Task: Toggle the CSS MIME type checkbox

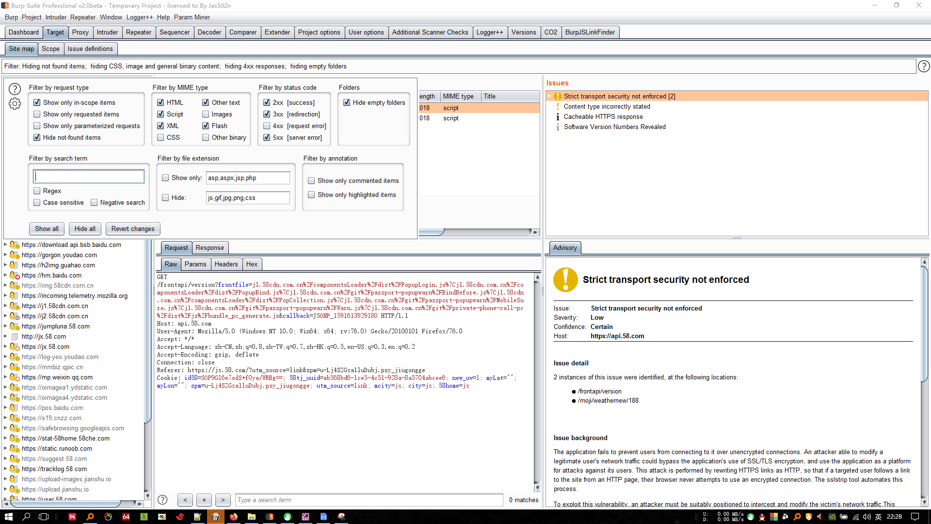Action: (161, 138)
